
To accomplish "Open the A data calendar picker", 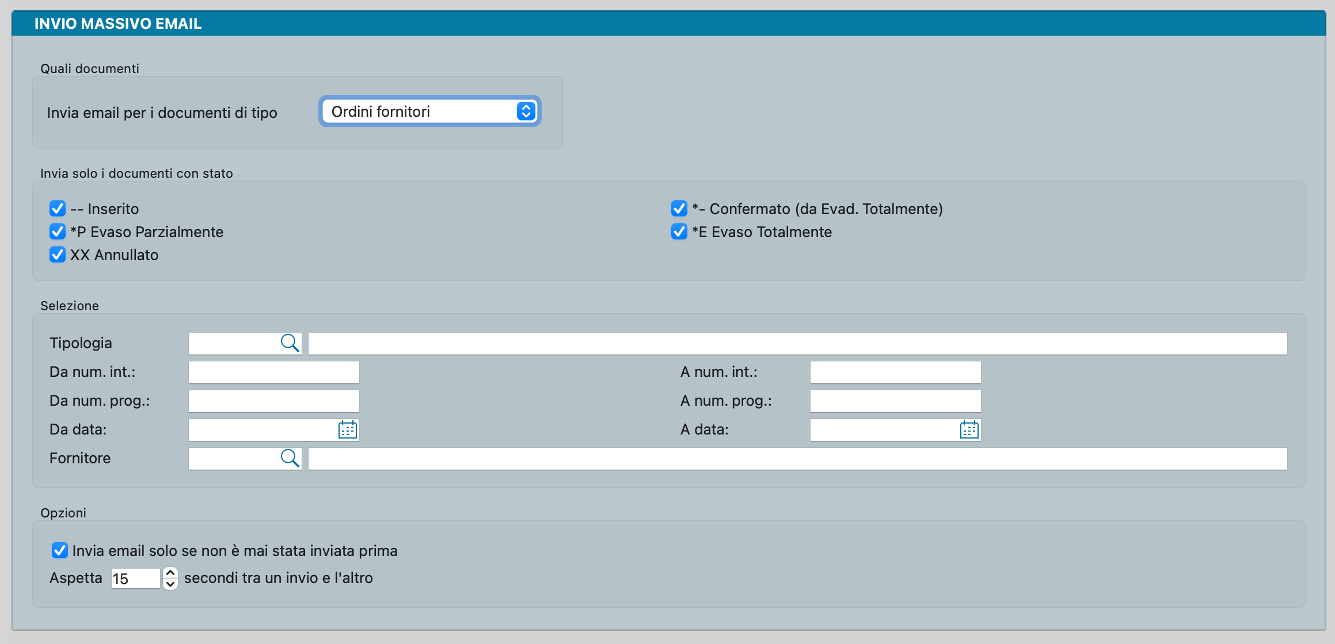I will (969, 429).
